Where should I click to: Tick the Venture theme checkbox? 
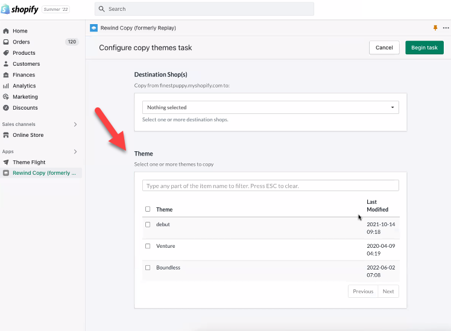[x=148, y=246]
